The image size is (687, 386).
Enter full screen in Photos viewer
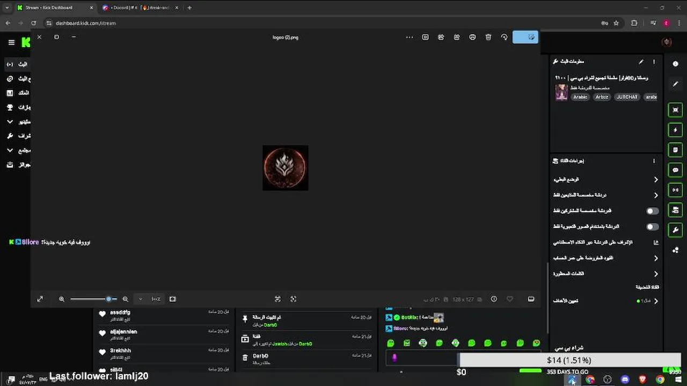tap(40, 299)
